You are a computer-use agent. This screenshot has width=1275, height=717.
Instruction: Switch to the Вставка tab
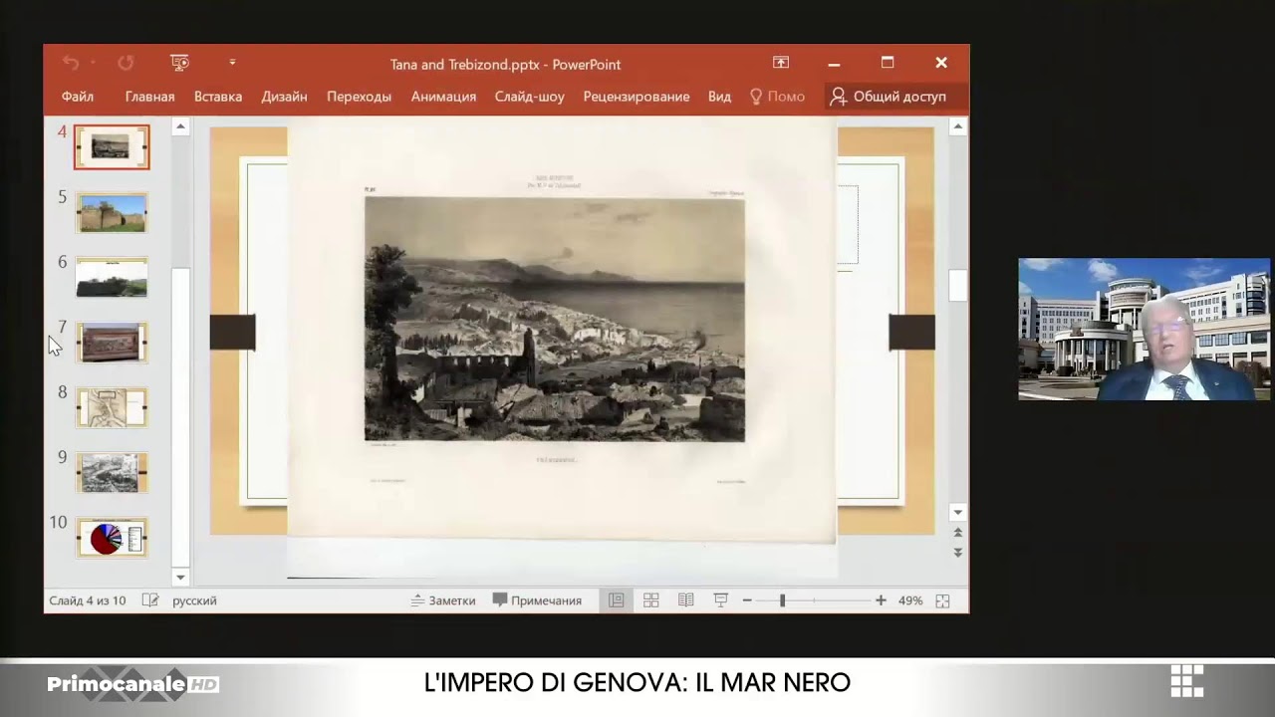[218, 97]
